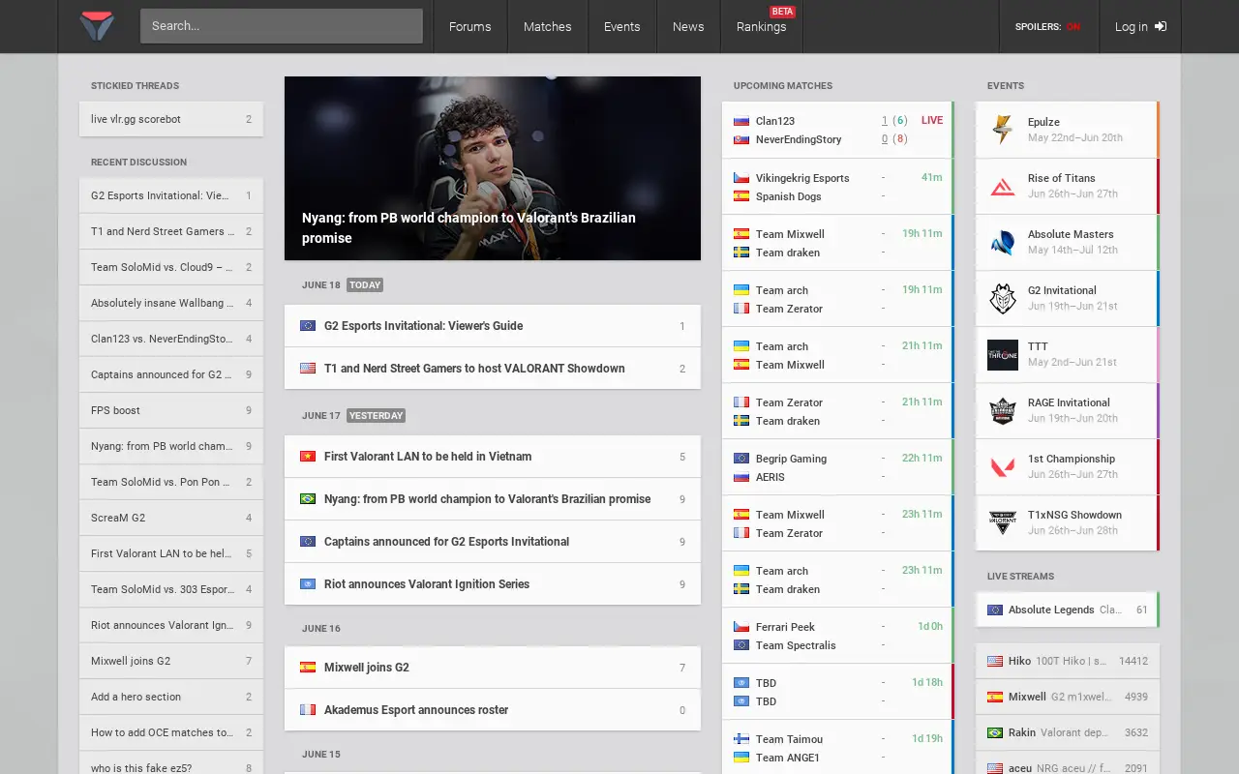This screenshot has width=1239, height=774.
Task: Click the Log in link
Action: point(1140,26)
